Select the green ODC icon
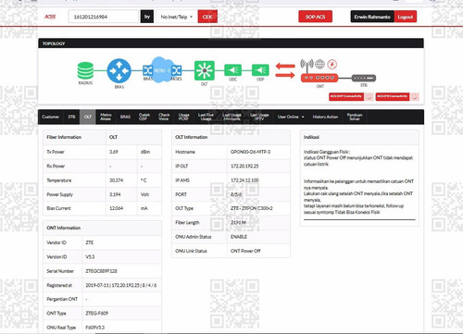Screen dimensions: 463x334 tap(232, 70)
